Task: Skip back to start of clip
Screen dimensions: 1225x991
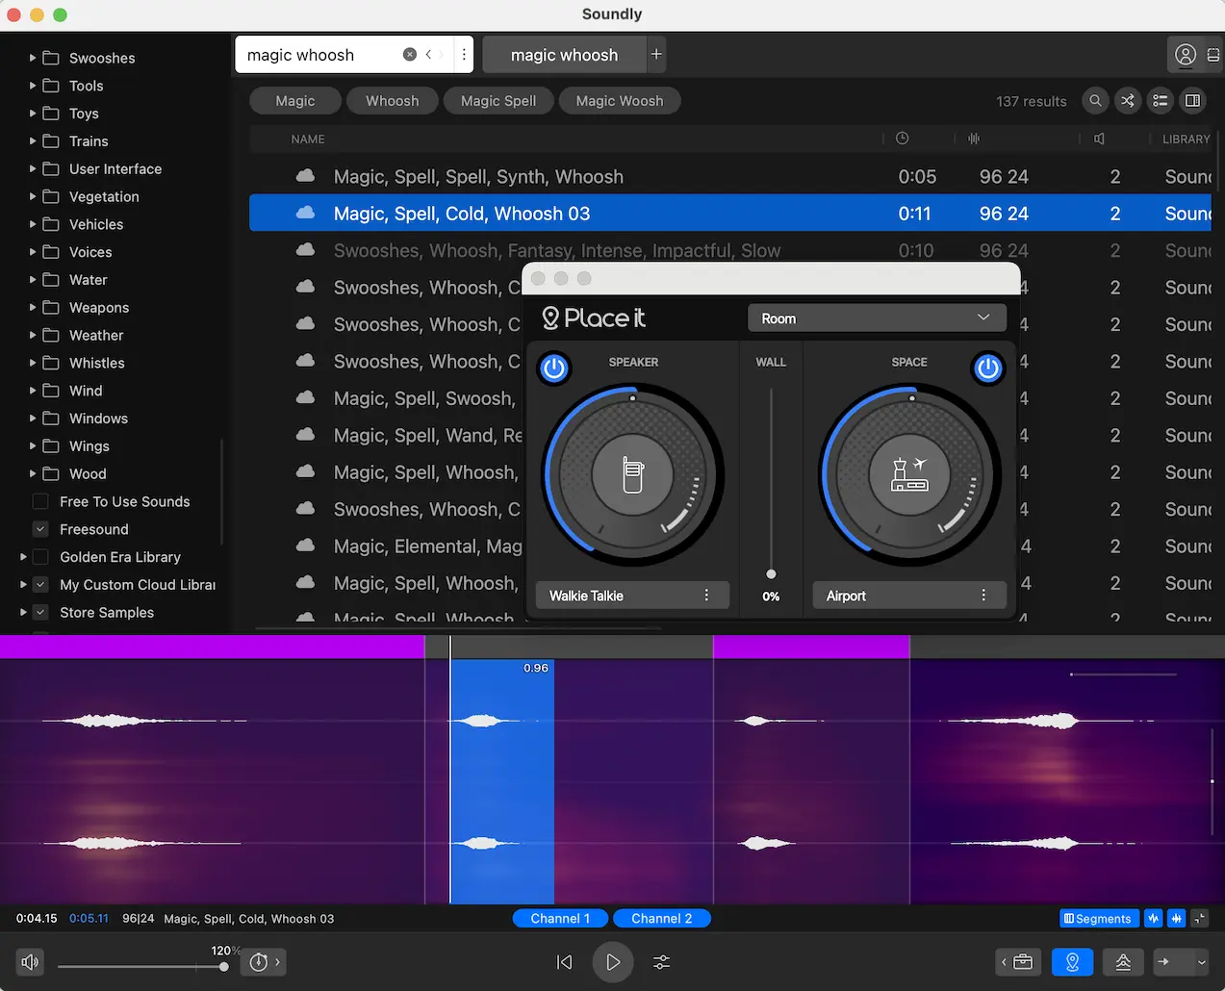Action: click(x=565, y=962)
